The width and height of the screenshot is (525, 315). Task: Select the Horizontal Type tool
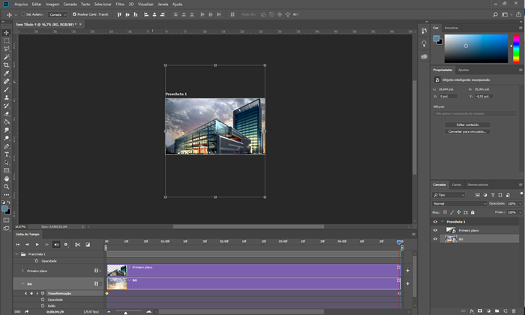(6, 154)
